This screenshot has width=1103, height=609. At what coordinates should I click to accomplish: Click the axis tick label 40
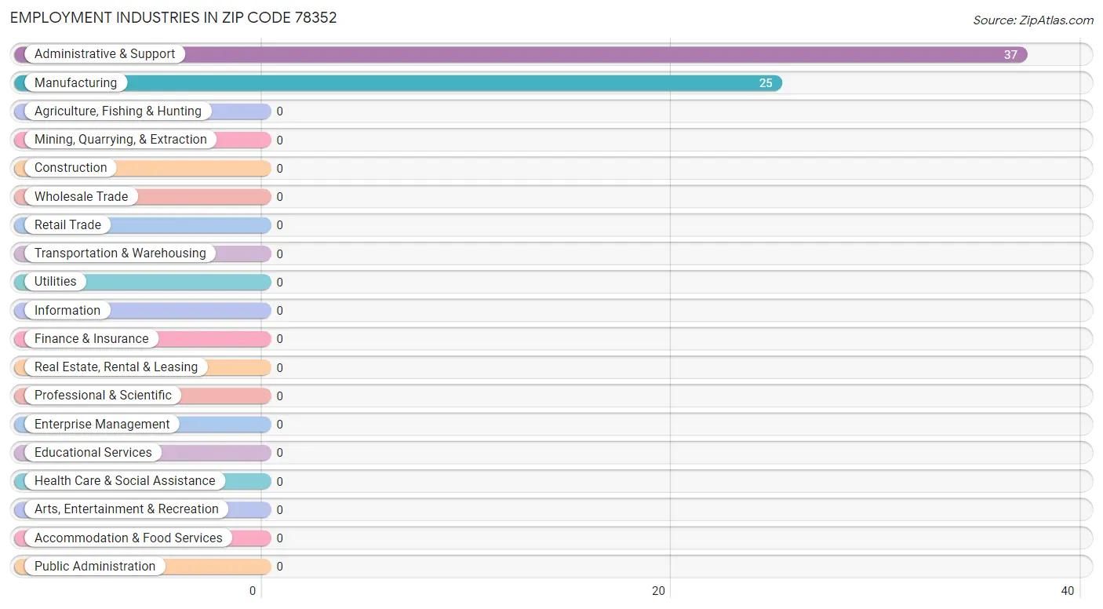click(x=1068, y=591)
